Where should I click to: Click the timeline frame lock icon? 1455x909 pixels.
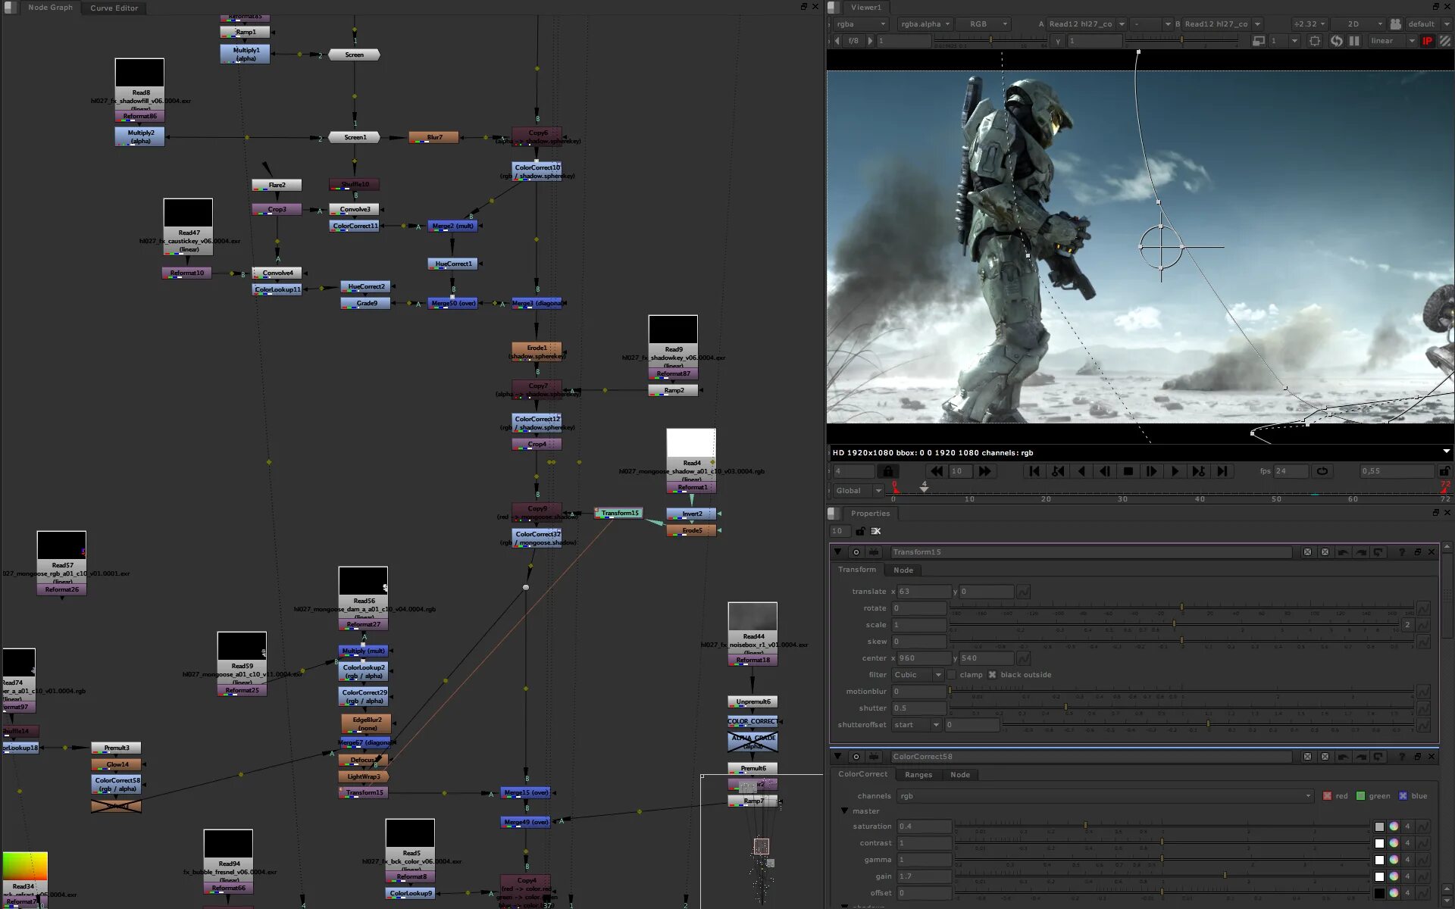pyautogui.click(x=887, y=471)
